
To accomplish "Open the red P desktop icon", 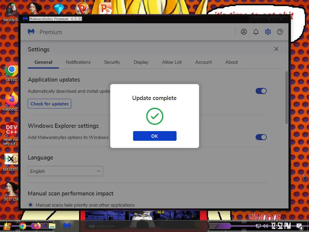I will [82, 8].
